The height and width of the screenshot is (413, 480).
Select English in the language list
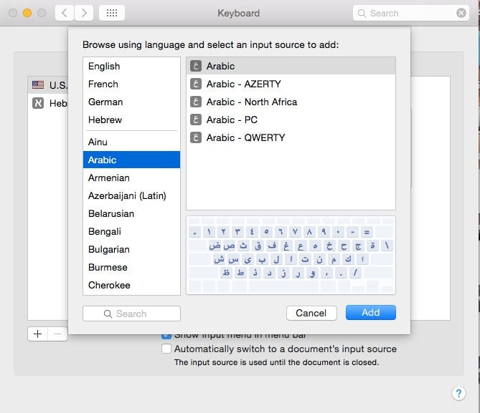click(x=131, y=66)
